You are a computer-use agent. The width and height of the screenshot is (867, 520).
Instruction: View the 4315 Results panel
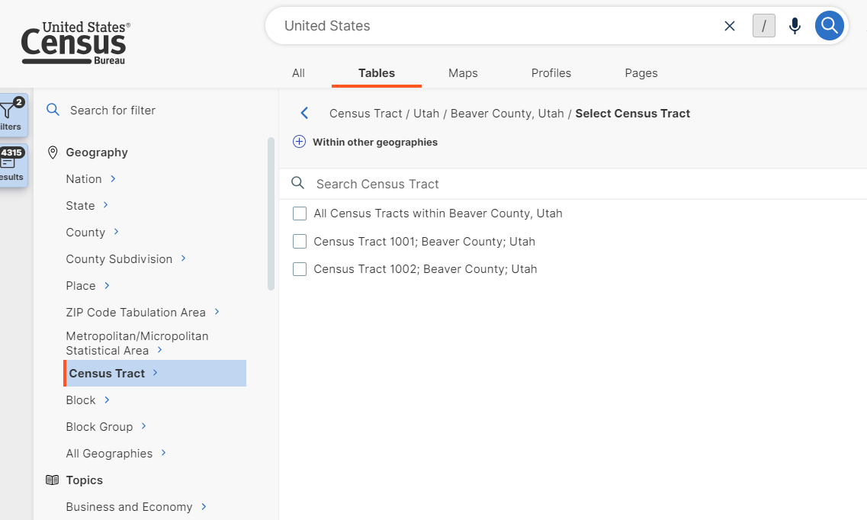tap(11, 164)
